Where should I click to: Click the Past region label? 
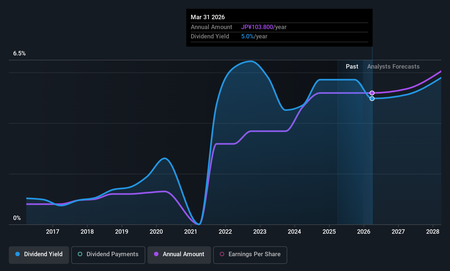coord(352,67)
